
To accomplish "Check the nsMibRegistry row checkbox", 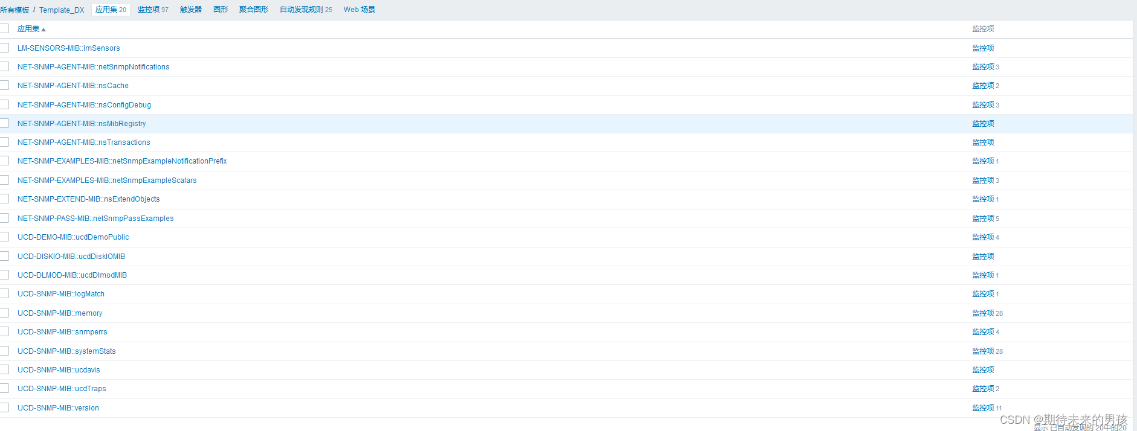I will [4, 123].
